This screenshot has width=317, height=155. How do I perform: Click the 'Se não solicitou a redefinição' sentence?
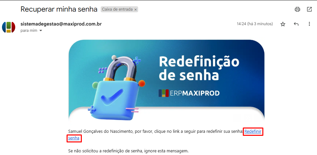click(129, 151)
